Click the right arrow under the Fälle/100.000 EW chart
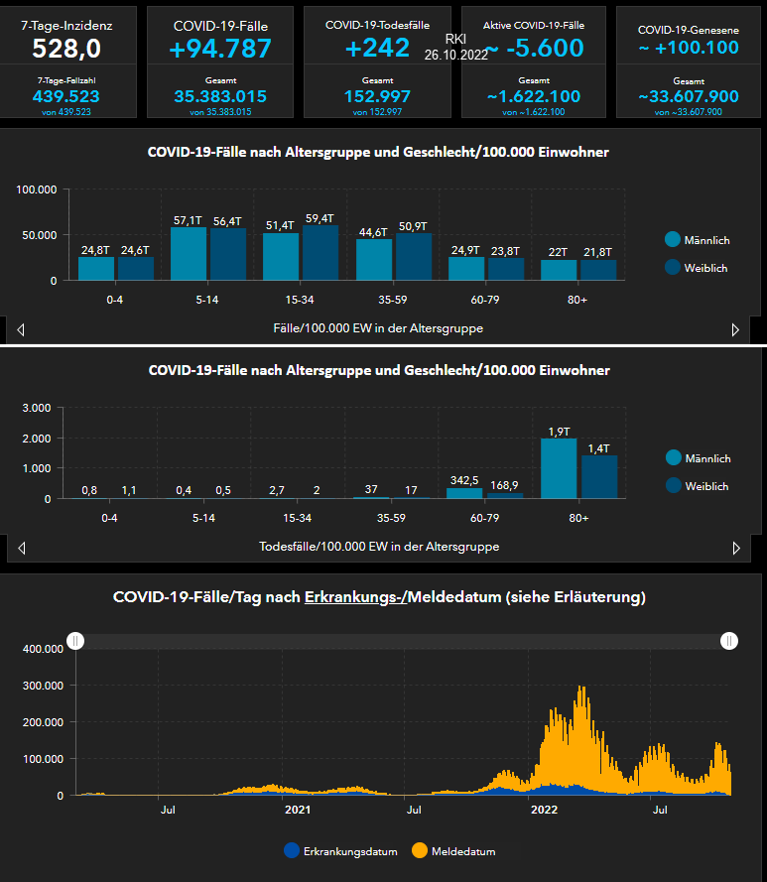Viewport: 767px width, 882px height. coord(735,329)
